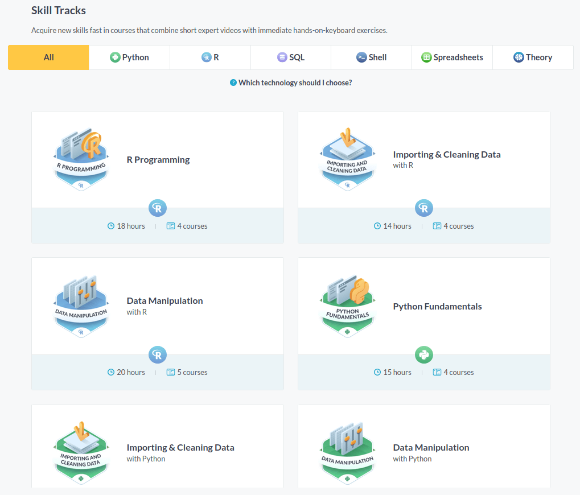Click the '5 courses' count text

[192, 372]
